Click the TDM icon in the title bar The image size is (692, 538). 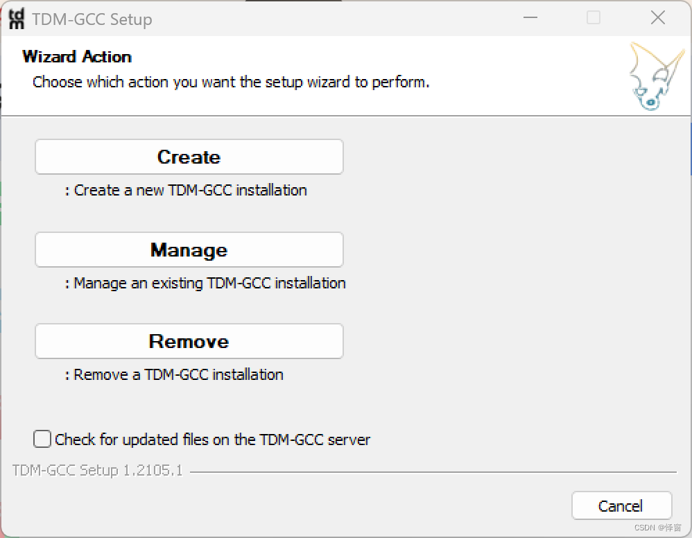pyautogui.click(x=16, y=19)
